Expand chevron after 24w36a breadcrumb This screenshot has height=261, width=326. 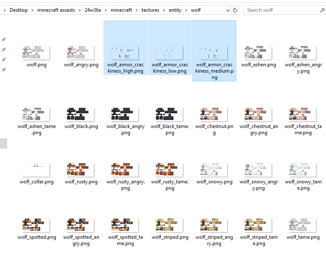point(106,10)
